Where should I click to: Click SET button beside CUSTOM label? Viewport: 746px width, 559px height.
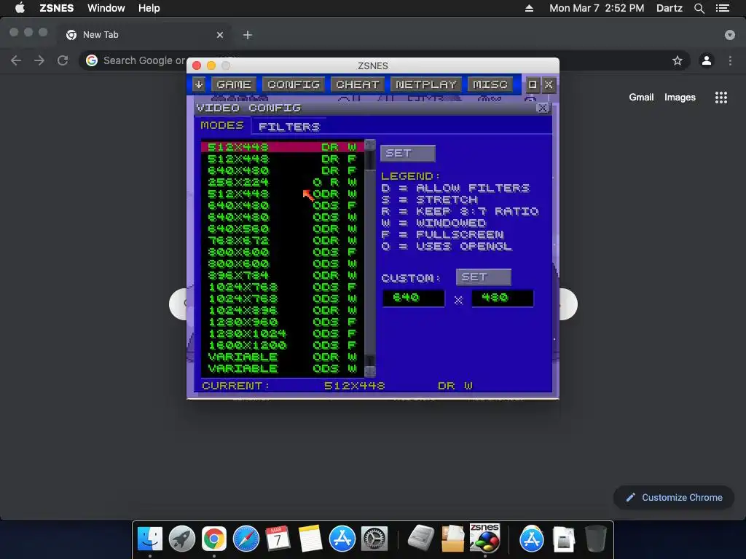click(x=484, y=277)
